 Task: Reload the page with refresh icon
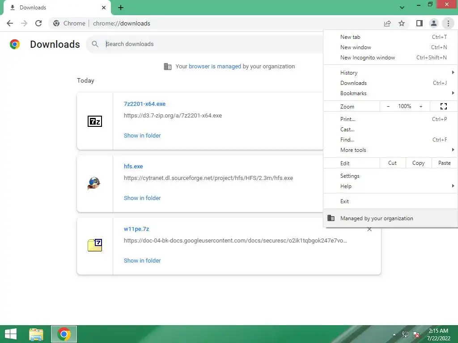[38, 23]
